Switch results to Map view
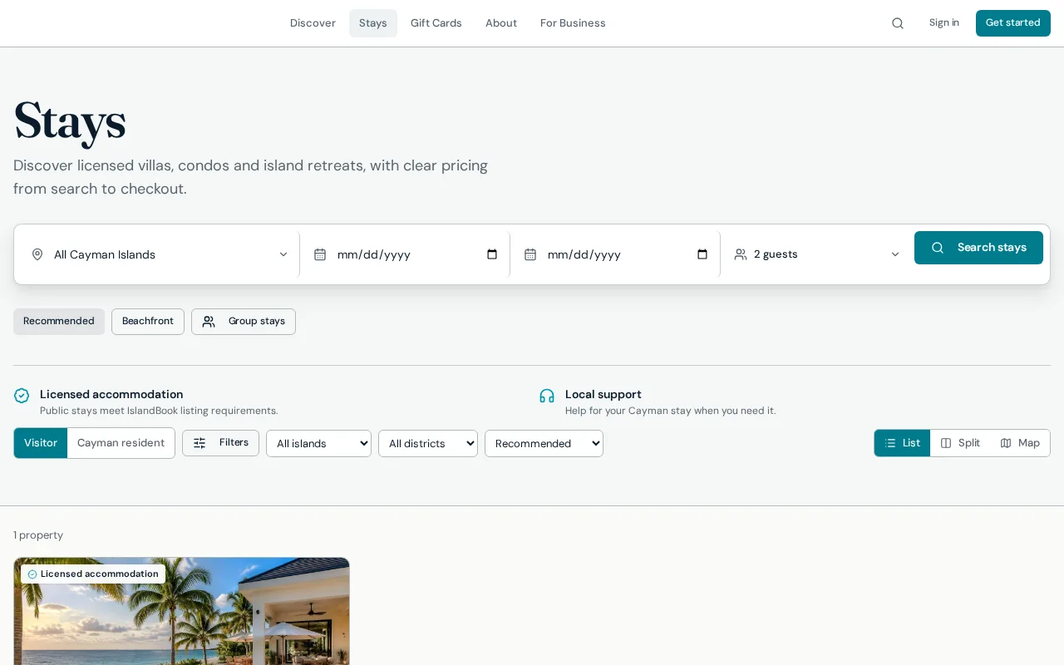 (x=1020, y=443)
